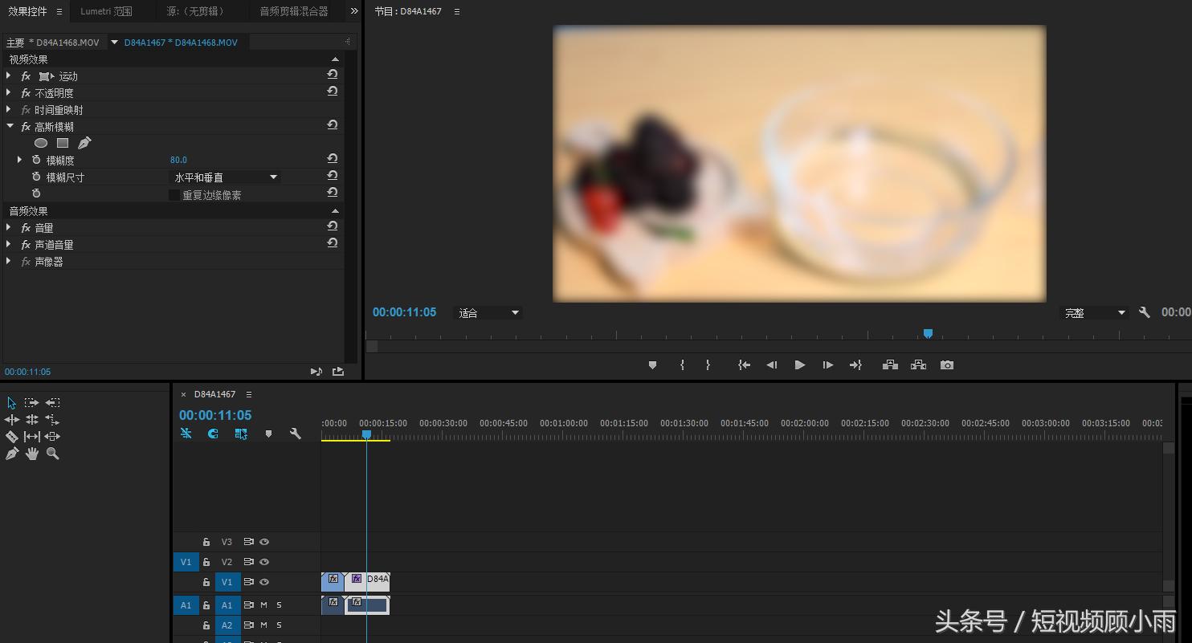Viewport: 1192px width, 643px height.
Task: Expand the 运动 effect properties
Action: 9,76
